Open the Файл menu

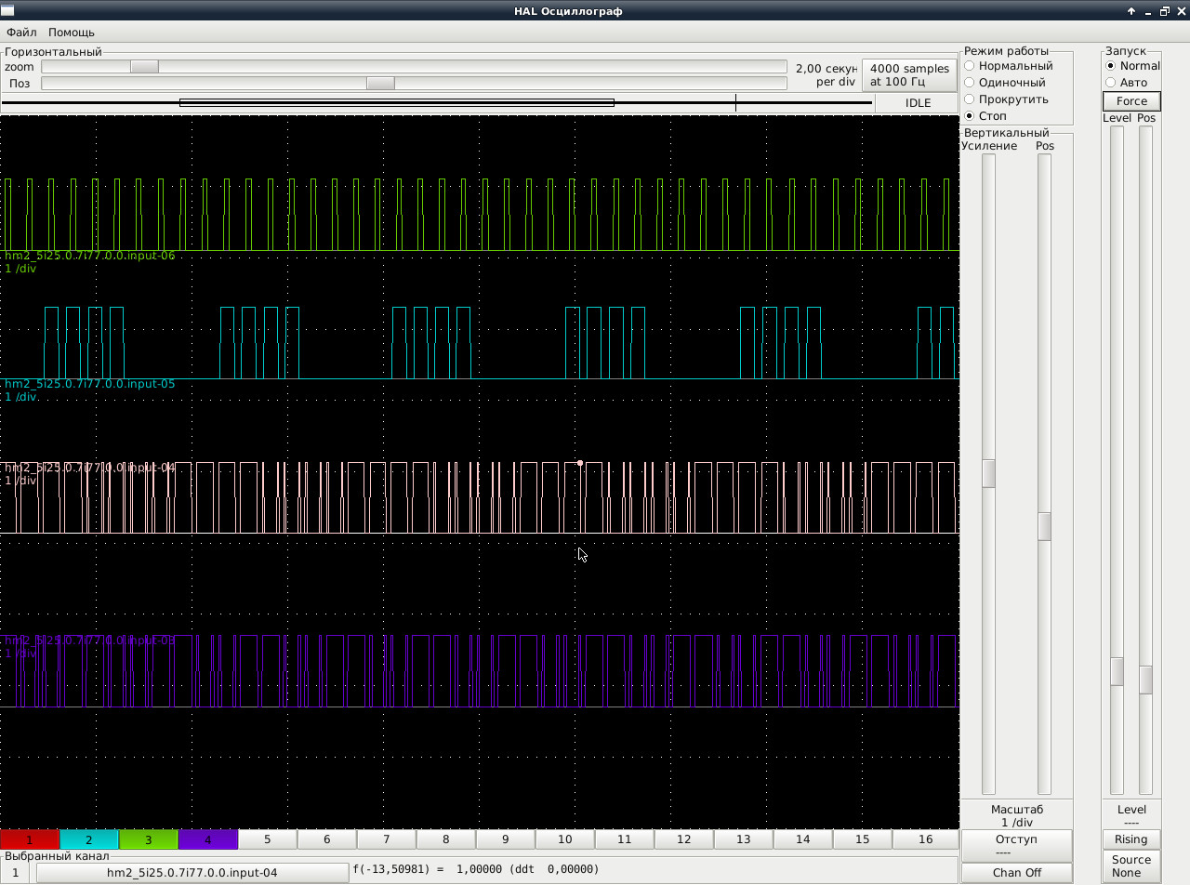[x=21, y=33]
